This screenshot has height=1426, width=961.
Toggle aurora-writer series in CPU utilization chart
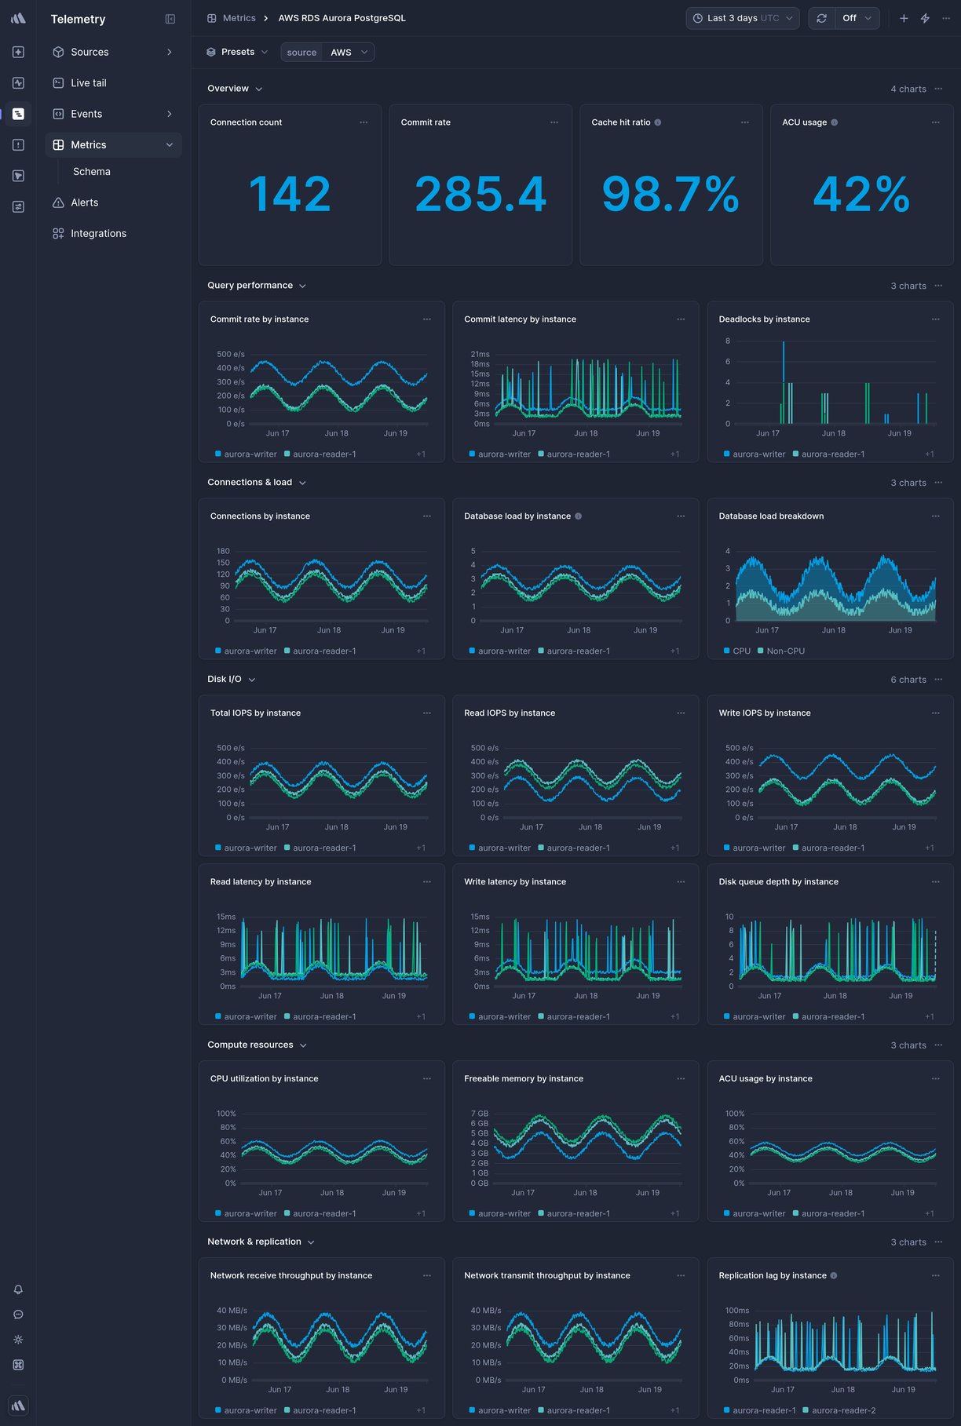pyautogui.click(x=246, y=1213)
